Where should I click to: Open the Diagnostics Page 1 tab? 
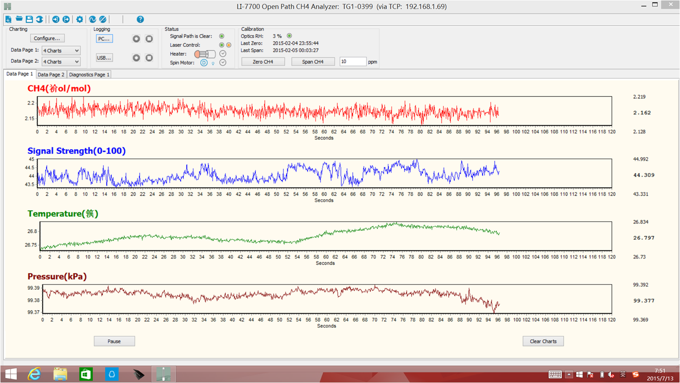point(89,75)
